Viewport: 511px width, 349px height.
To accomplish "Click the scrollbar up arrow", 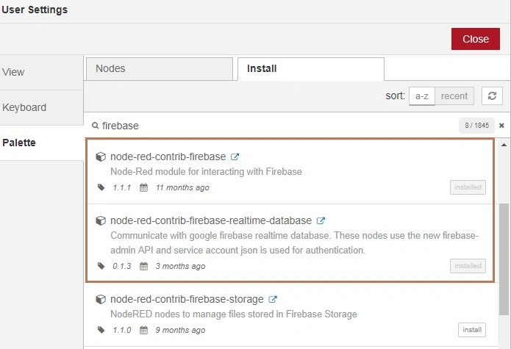I will tap(504, 145).
